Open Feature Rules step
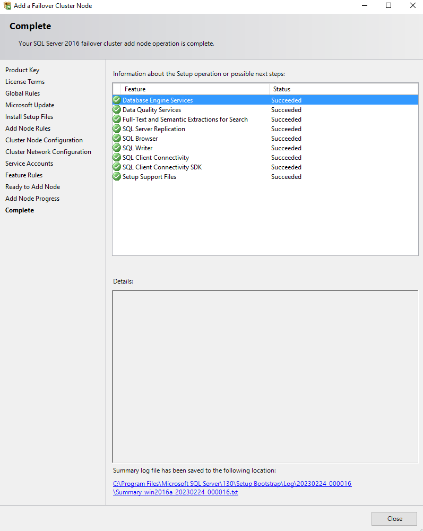The width and height of the screenshot is (423, 531). [x=24, y=175]
